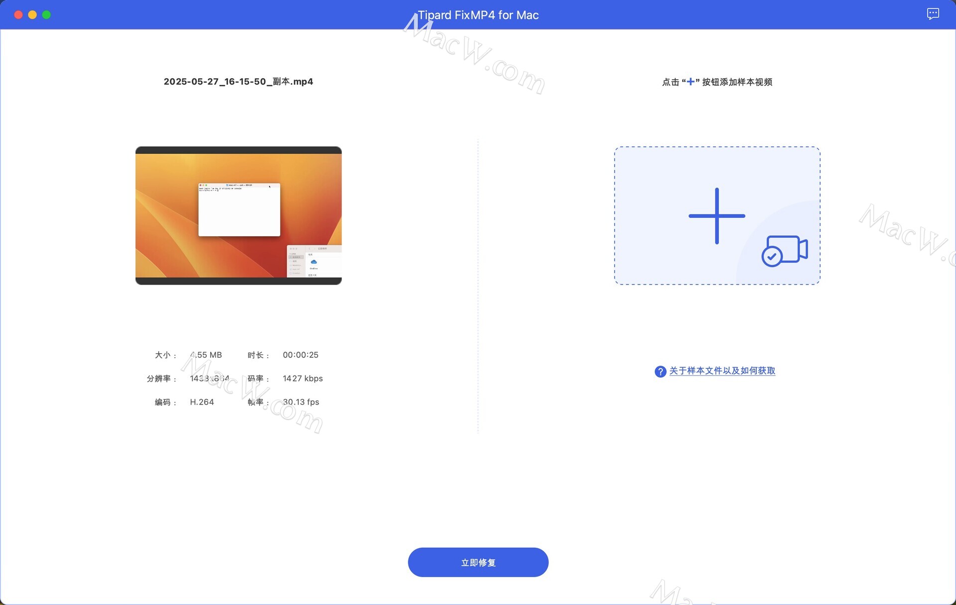Close the window with the red button

coord(18,15)
